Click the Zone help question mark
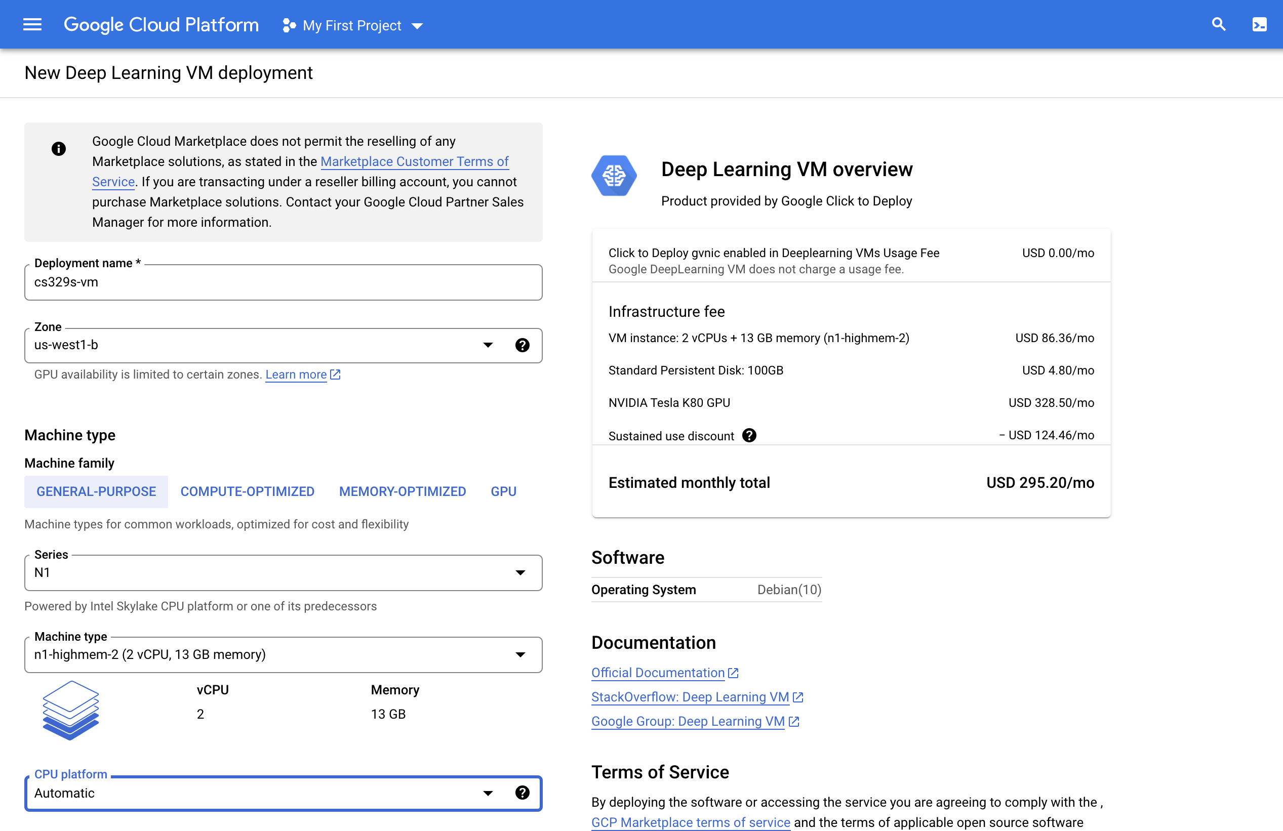Viewport: 1283px width, 831px height. pyautogui.click(x=522, y=346)
